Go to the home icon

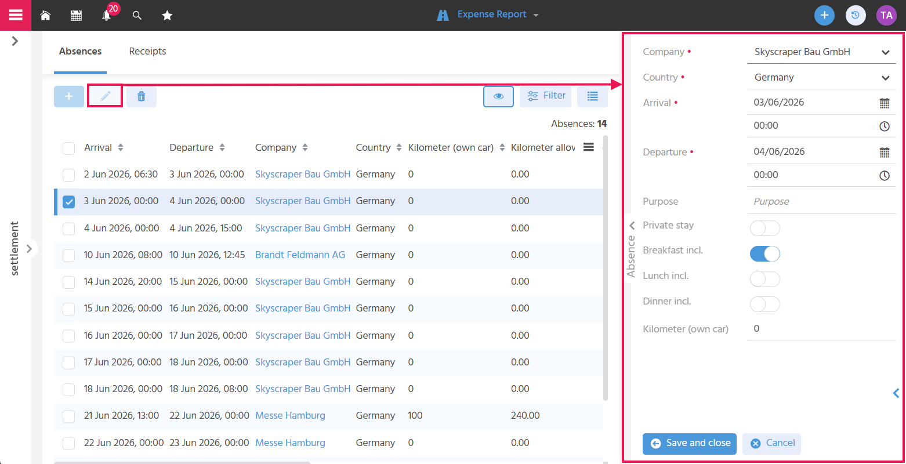45,16
